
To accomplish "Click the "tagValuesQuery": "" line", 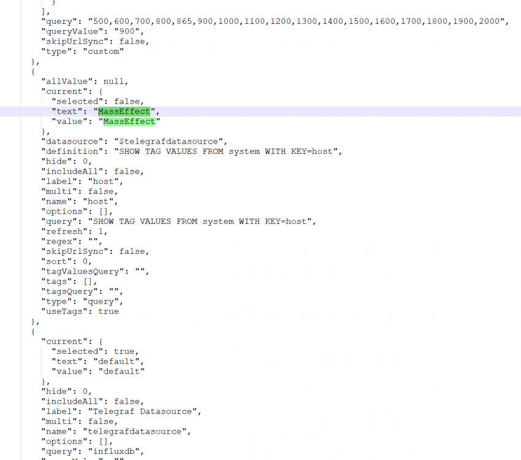I will coord(95,272).
